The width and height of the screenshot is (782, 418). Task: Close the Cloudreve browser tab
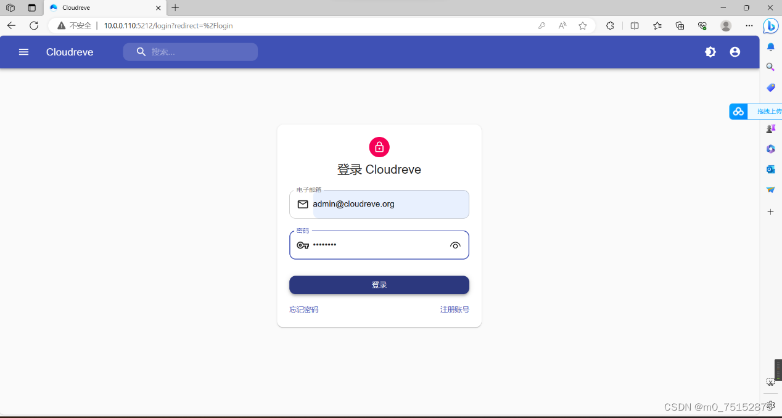click(x=158, y=8)
